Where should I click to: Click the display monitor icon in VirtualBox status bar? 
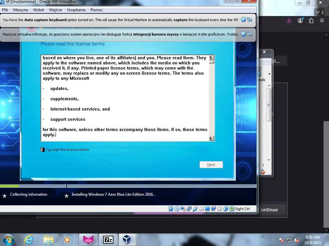coord(207,209)
